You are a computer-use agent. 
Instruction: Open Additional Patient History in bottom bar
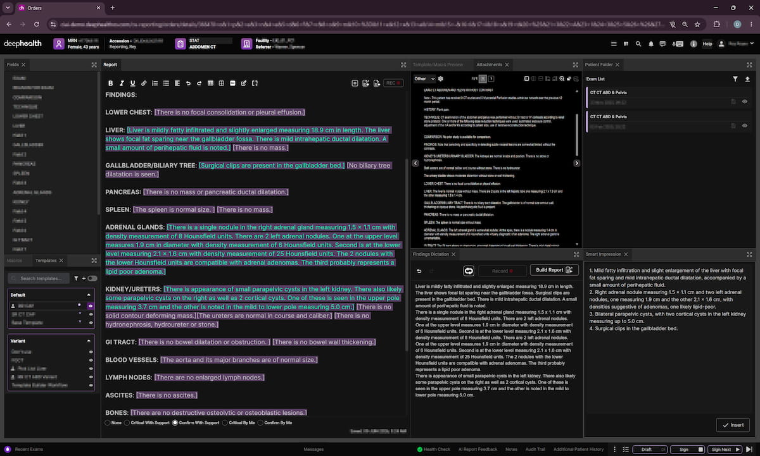click(578, 449)
